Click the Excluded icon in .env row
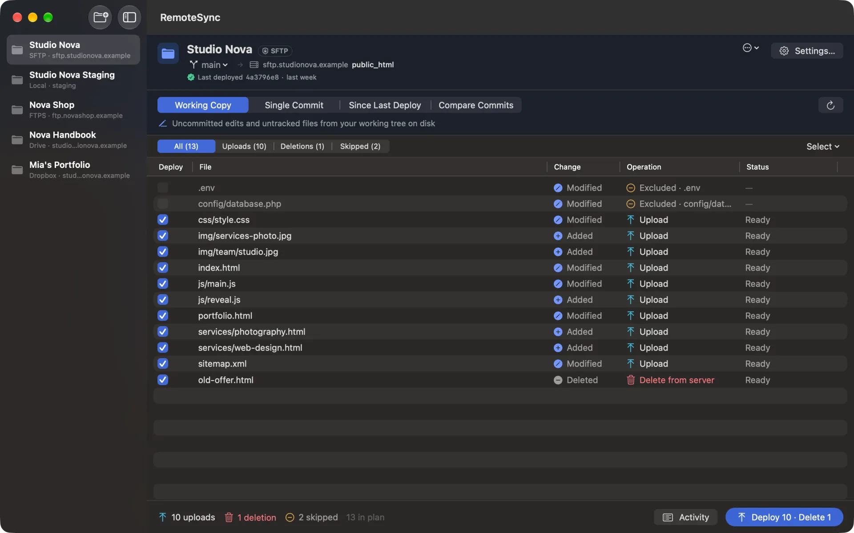 (631, 188)
